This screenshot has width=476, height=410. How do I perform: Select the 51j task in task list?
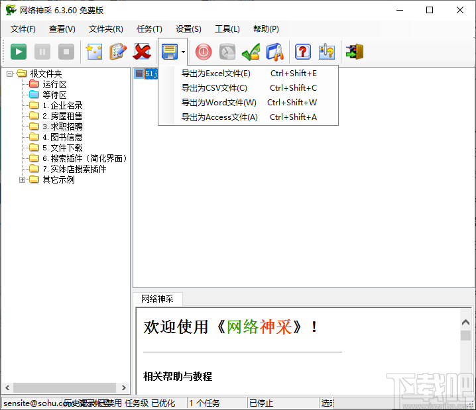click(151, 74)
